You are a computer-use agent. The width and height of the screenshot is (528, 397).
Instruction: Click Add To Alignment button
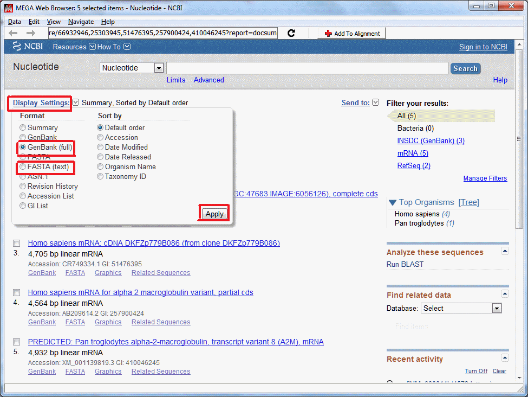[x=352, y=34]
